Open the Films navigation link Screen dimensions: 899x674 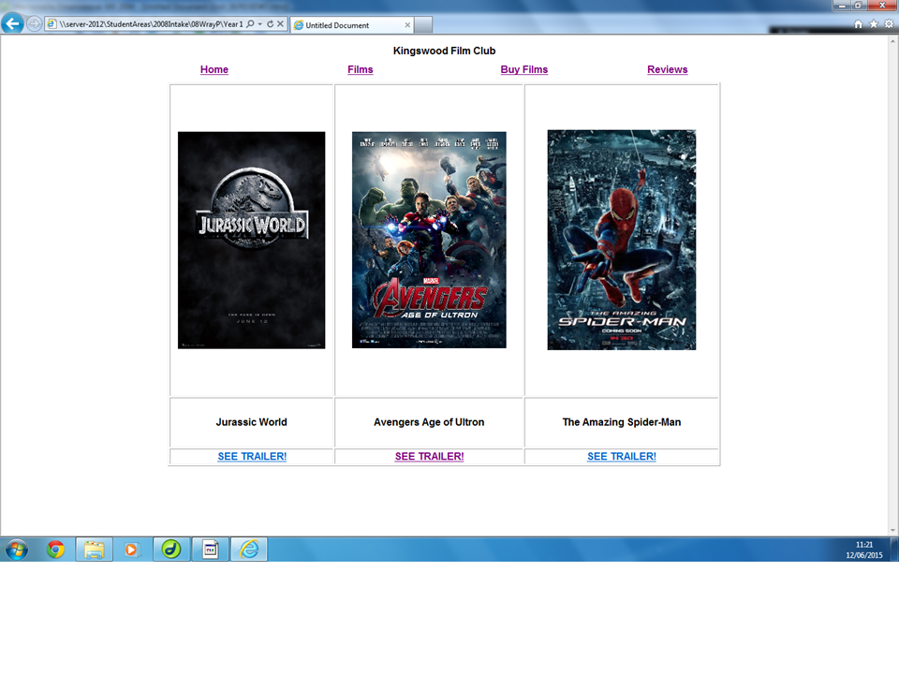click(x=360, y=69)
